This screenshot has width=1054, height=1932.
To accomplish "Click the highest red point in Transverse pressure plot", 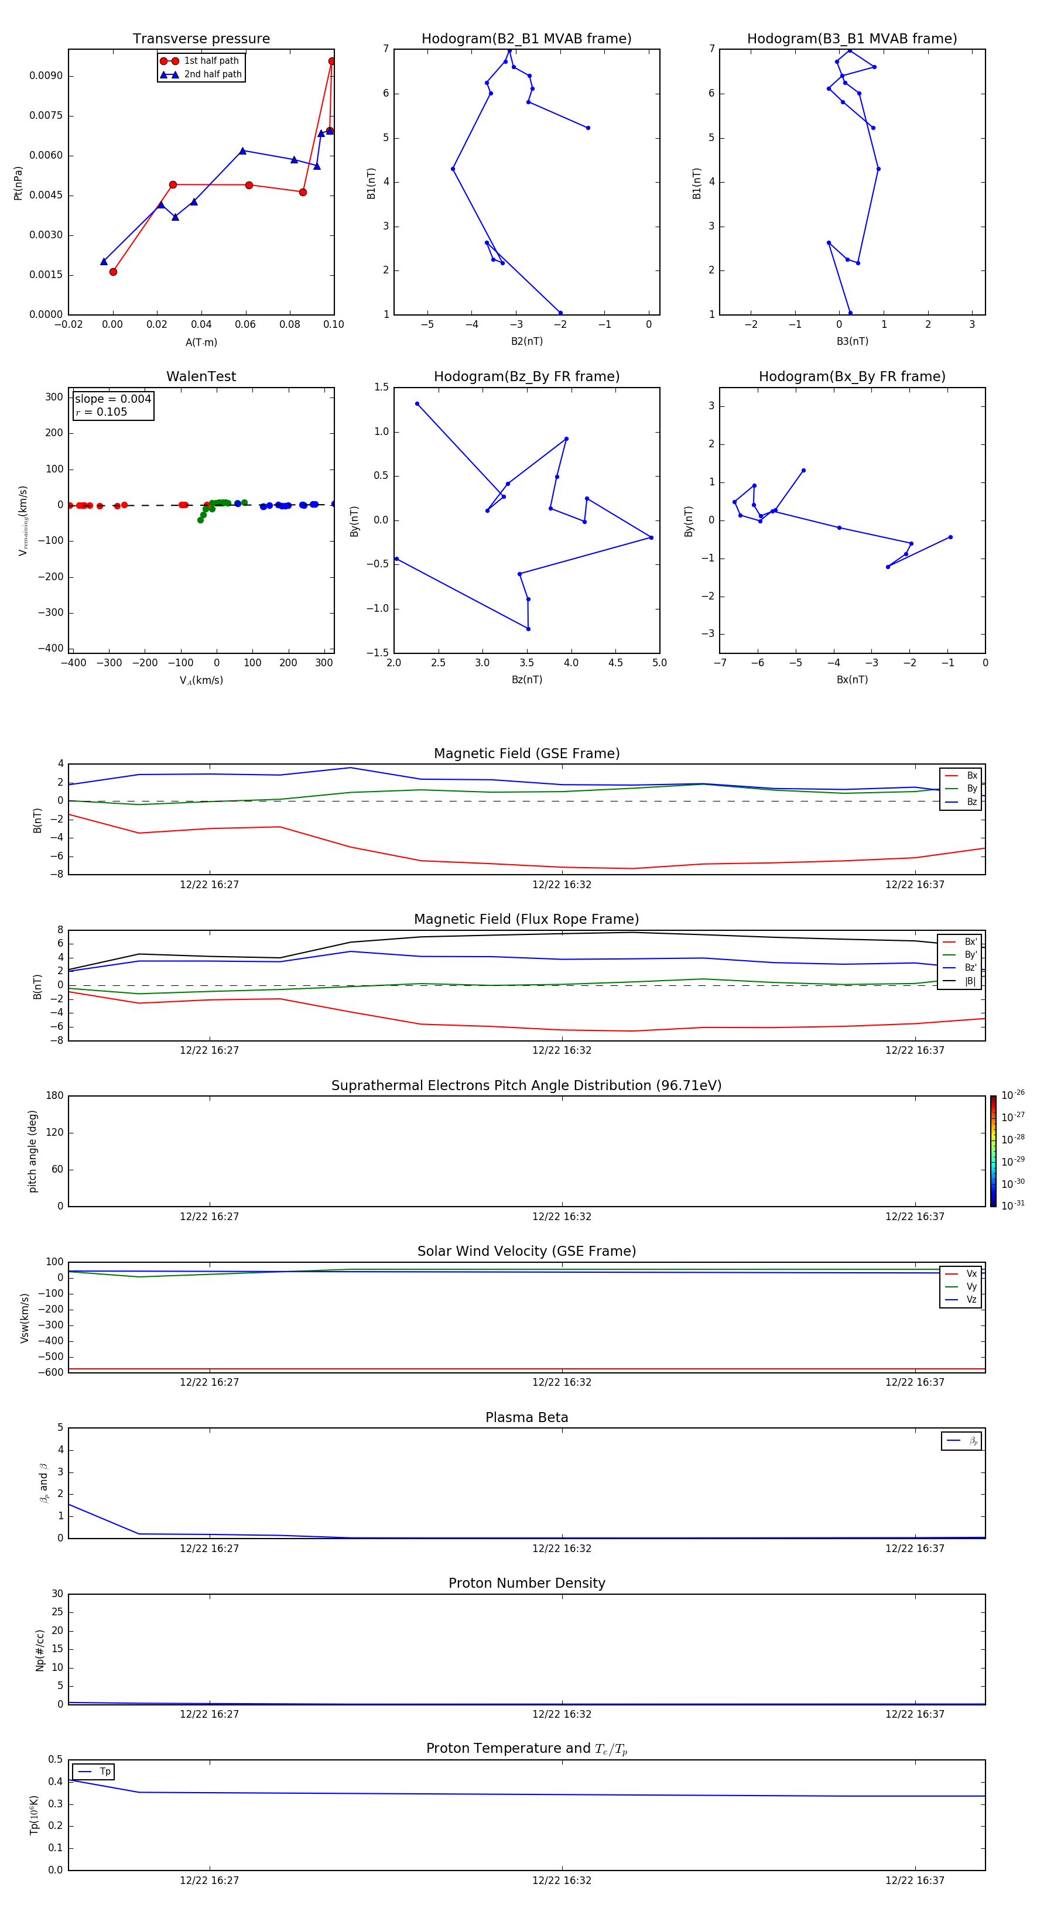I will [331, 61].
